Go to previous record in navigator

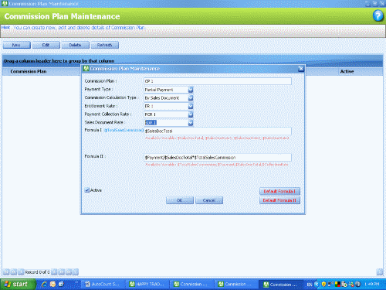point(21,271)
